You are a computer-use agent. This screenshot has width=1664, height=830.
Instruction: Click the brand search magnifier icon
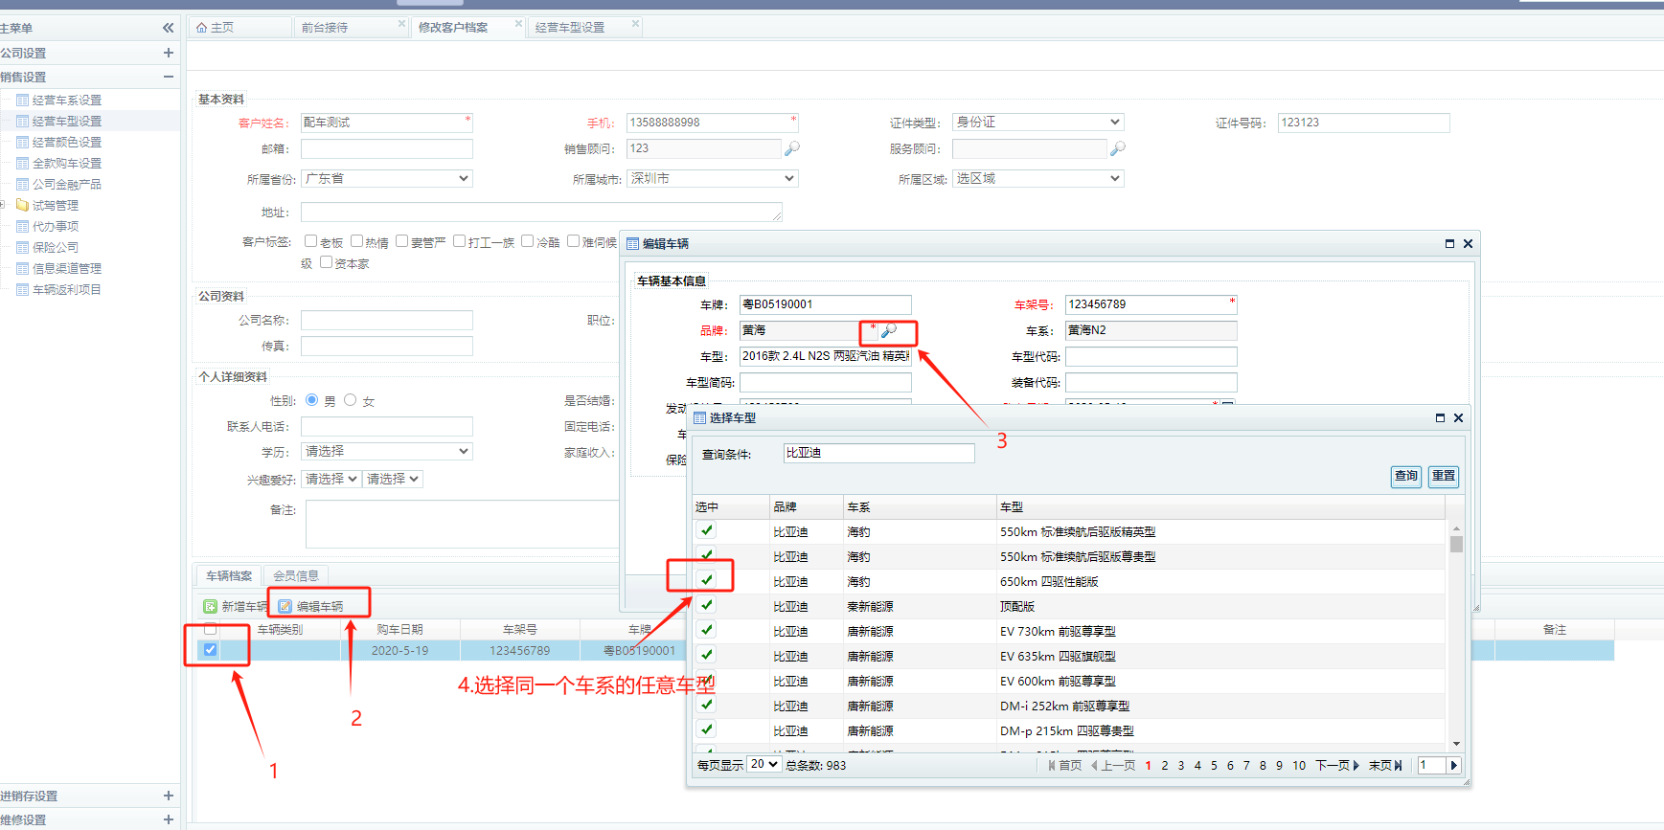coord(889,330)
